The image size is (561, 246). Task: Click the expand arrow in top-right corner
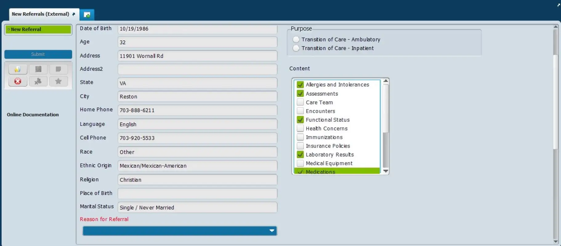coord(559,5)
